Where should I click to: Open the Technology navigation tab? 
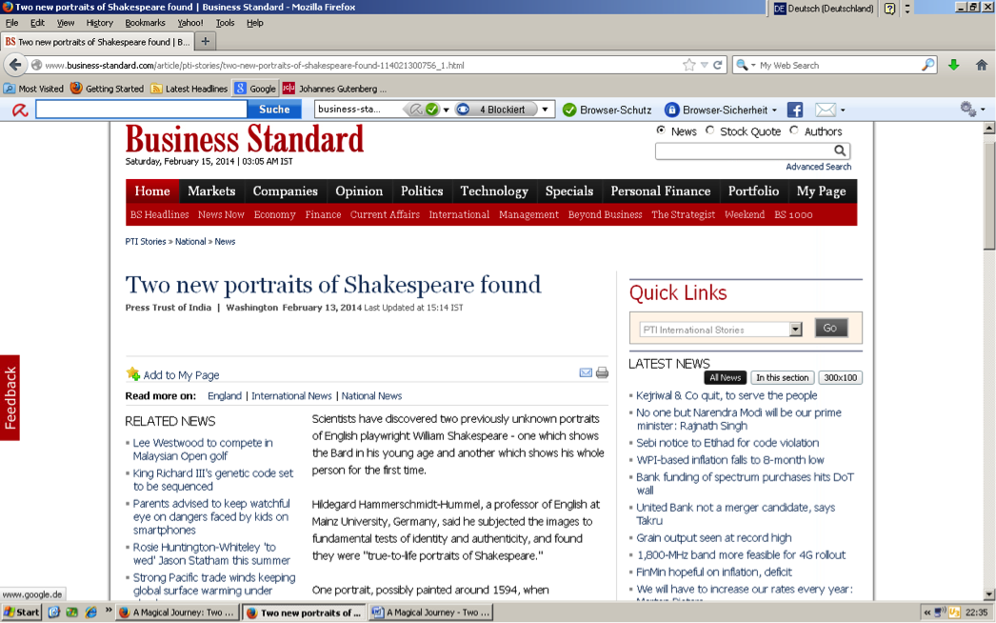point(494,191)
